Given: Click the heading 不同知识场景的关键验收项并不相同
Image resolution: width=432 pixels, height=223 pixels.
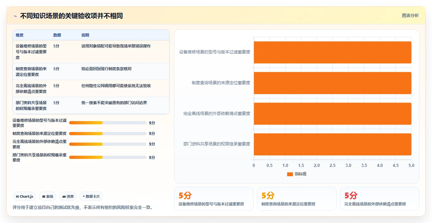Looking at the screenshot, I should [x=72, y=16].
